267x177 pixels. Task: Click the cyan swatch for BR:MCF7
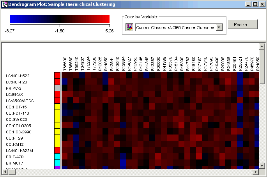(x=57, y=163)
